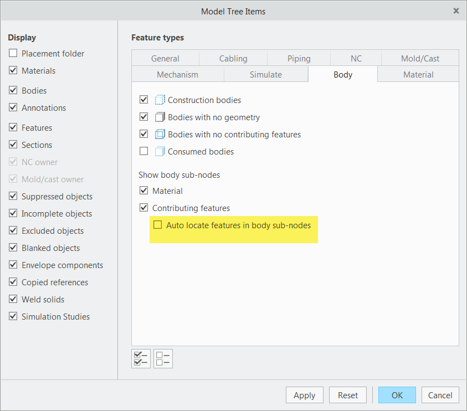Enable the Consumed bodies checkbox
The image size is (467, 411).
(144, 151)
